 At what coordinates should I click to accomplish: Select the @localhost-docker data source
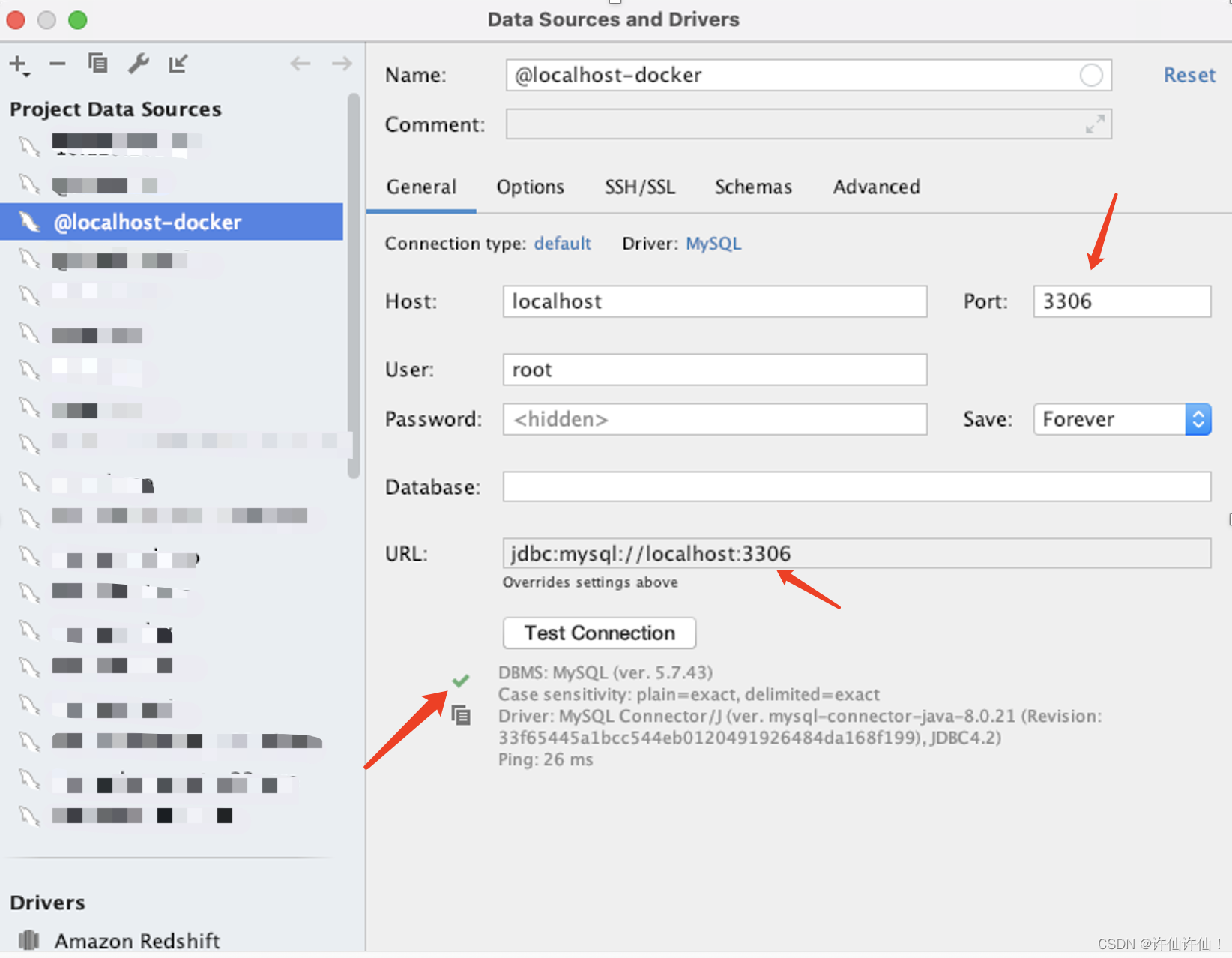172,222
